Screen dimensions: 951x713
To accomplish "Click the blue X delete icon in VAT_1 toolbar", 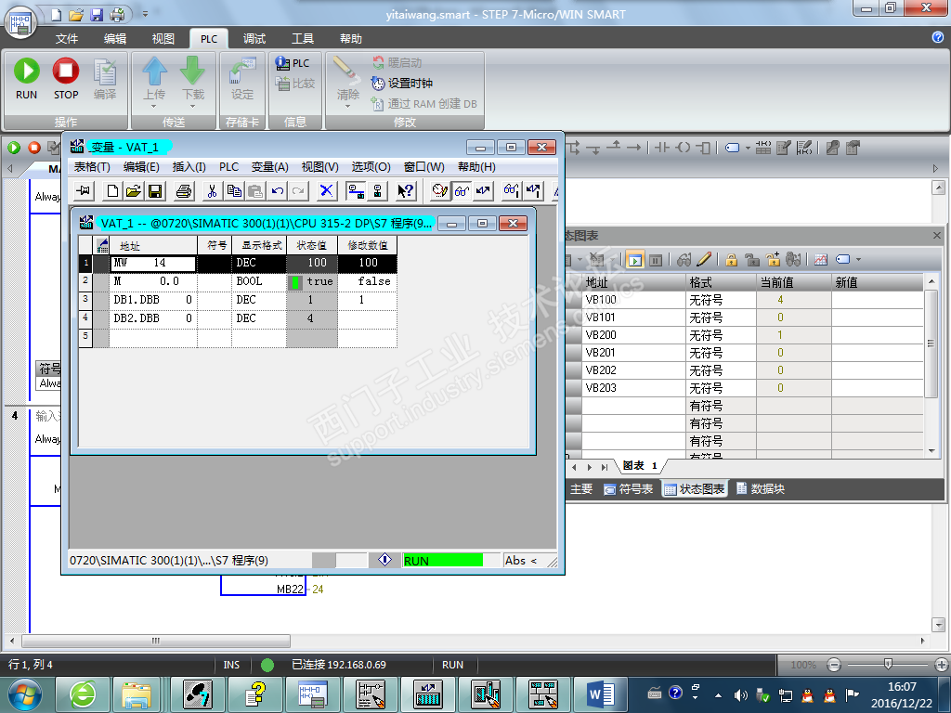I will pos(326,191).
